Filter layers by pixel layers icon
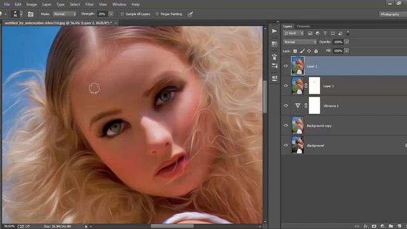Viewport: 407px width, 229px height. click(x=310, y=33)
